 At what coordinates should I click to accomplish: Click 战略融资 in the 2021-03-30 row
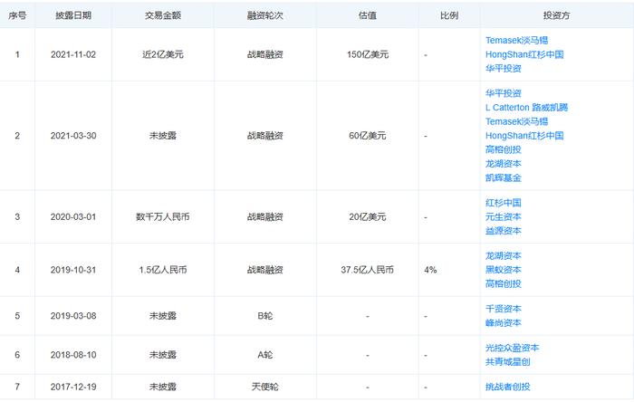(x=265, y=136)
